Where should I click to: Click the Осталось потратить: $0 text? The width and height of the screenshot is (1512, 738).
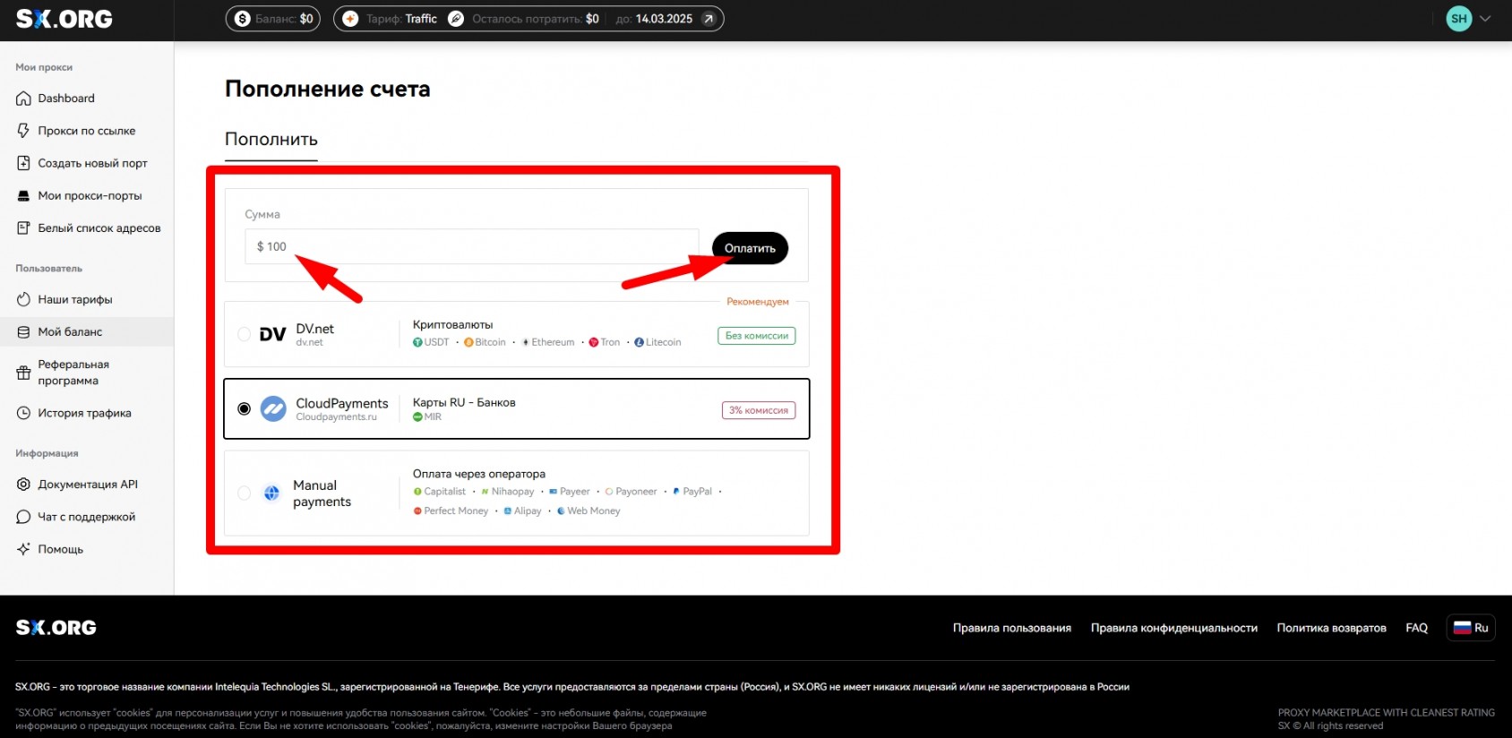click(536, 19)
